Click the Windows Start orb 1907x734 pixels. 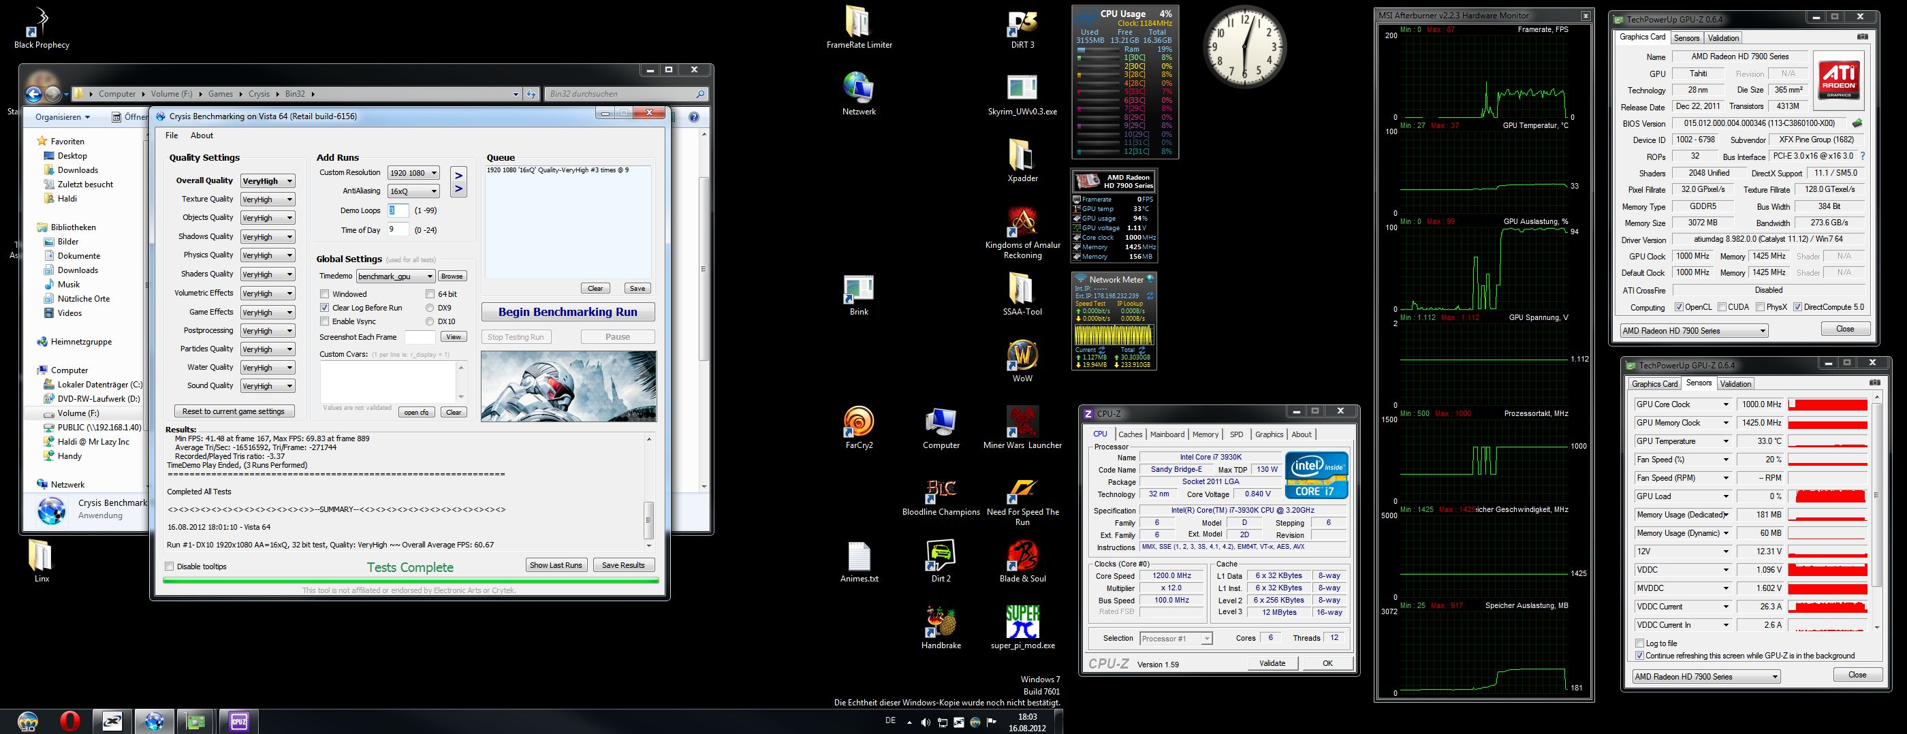click(x=27, y=720)
